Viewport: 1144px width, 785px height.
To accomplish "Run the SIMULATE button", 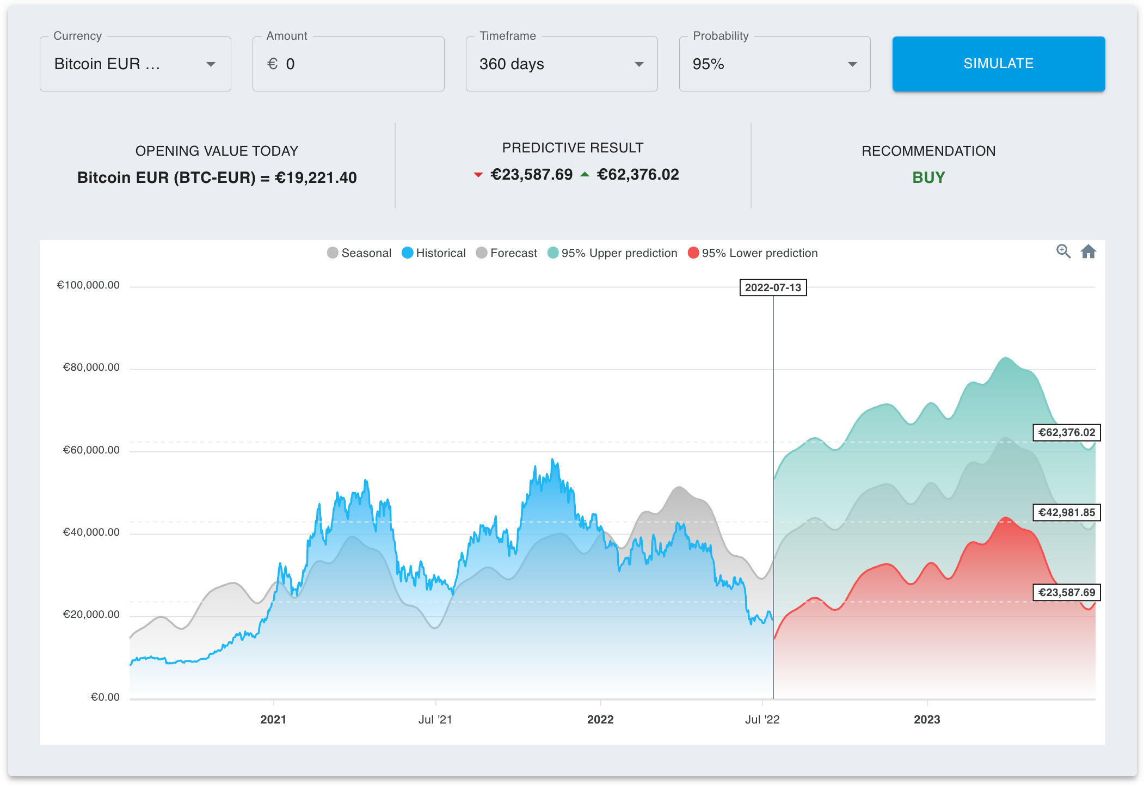I will pyautogui.click(x=999, y=64).
